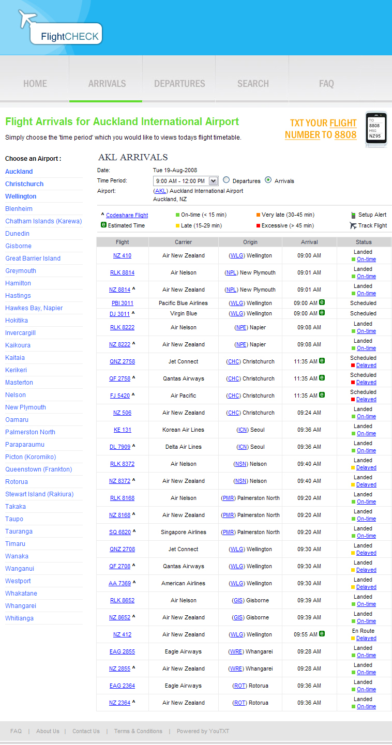Click Powered by YouTXT footer link
This screenshot has width=392, height=745.
coord(203,731)
